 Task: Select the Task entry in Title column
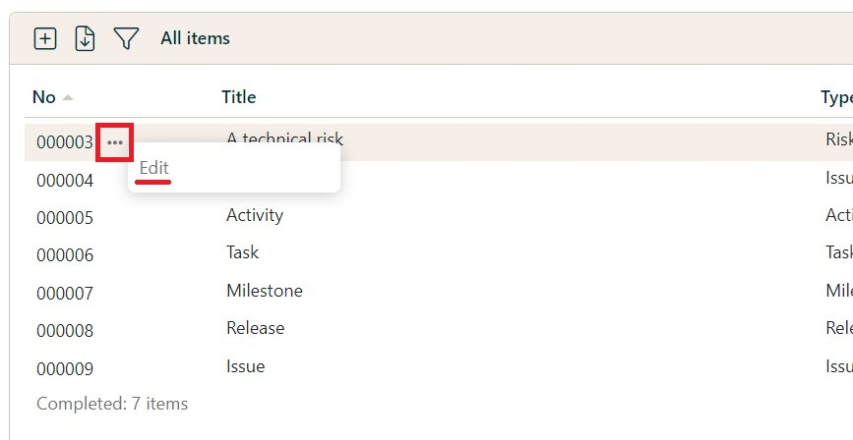click(x=243, y=251)
